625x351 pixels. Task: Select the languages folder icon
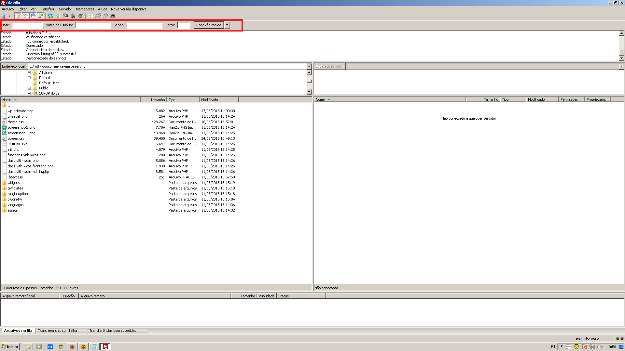[x=4, y=205]
